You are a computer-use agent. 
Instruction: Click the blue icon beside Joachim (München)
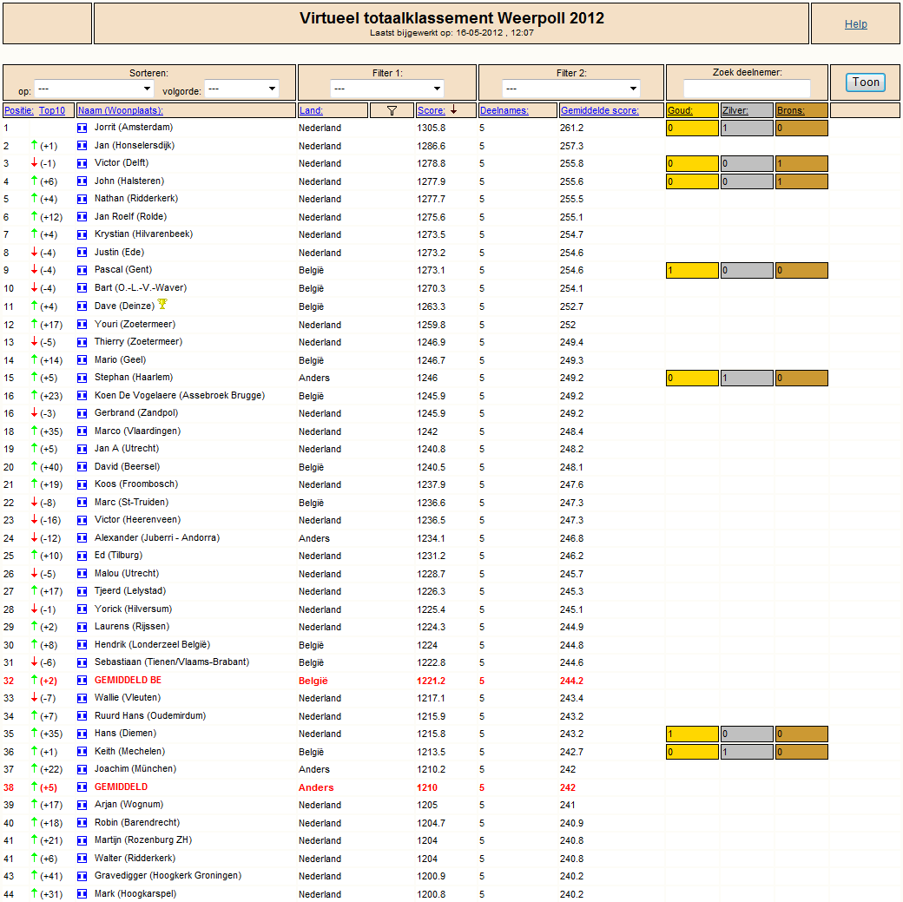(82, 769)
